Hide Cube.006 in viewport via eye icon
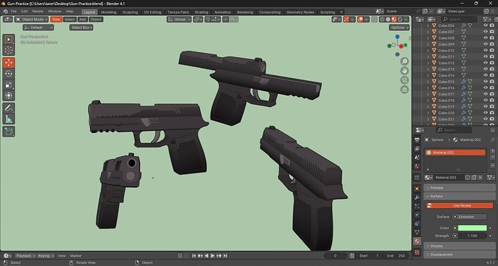 pos(485,25)
